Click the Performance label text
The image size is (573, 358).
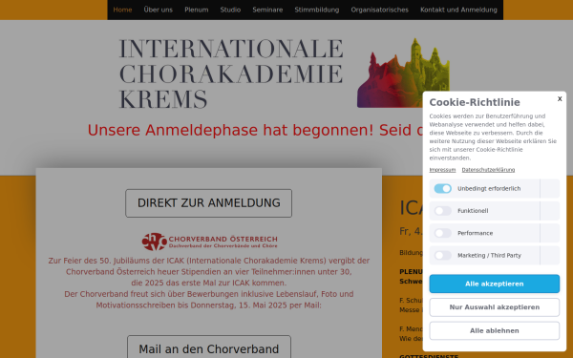point(475,233)
